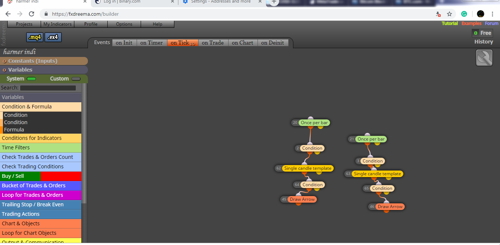
Task: Expand Trailing Stop / Break Even
Action: [x=41, y=204]
